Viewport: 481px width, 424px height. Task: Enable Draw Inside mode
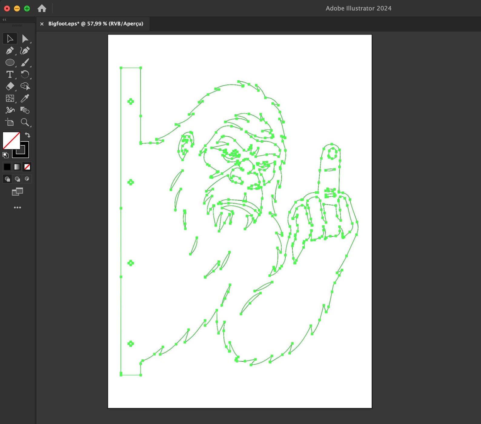tap(27, 179)
